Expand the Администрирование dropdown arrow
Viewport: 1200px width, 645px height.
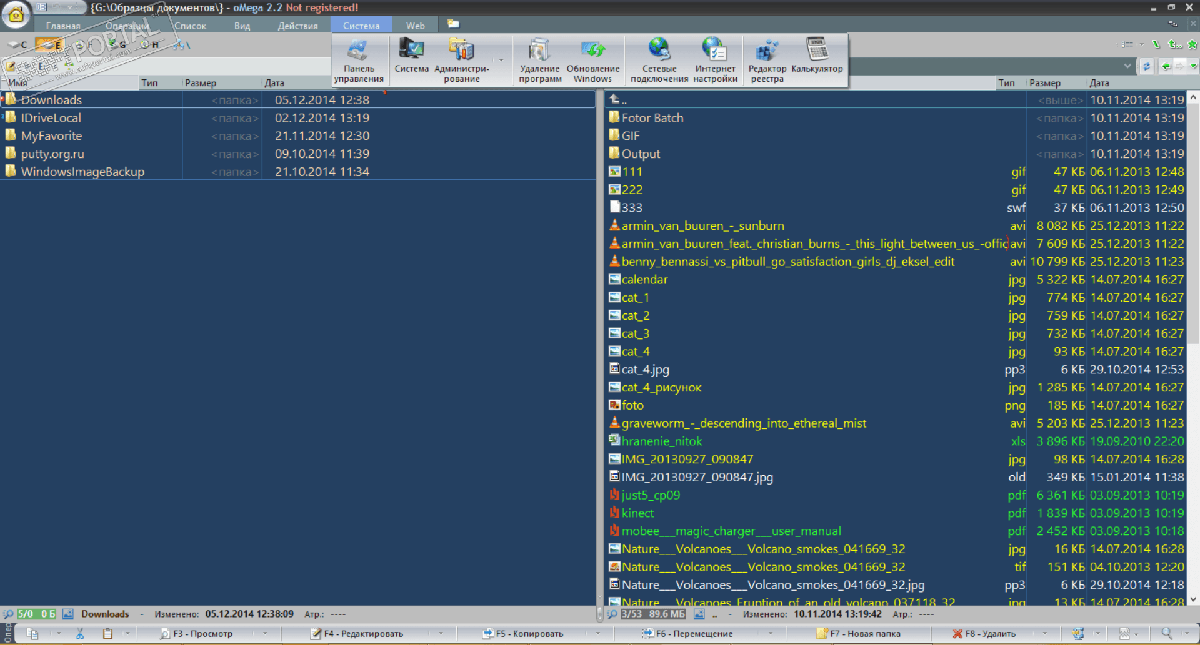(x=501, y=61)
